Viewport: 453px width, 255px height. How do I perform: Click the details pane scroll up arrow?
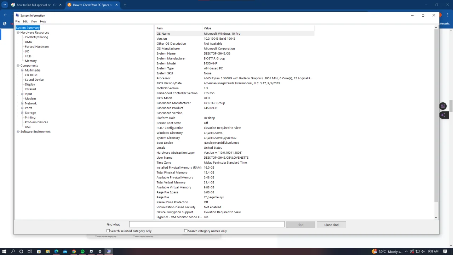[436, 28]
